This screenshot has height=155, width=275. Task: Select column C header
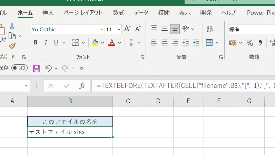click(x=128, y=101)
